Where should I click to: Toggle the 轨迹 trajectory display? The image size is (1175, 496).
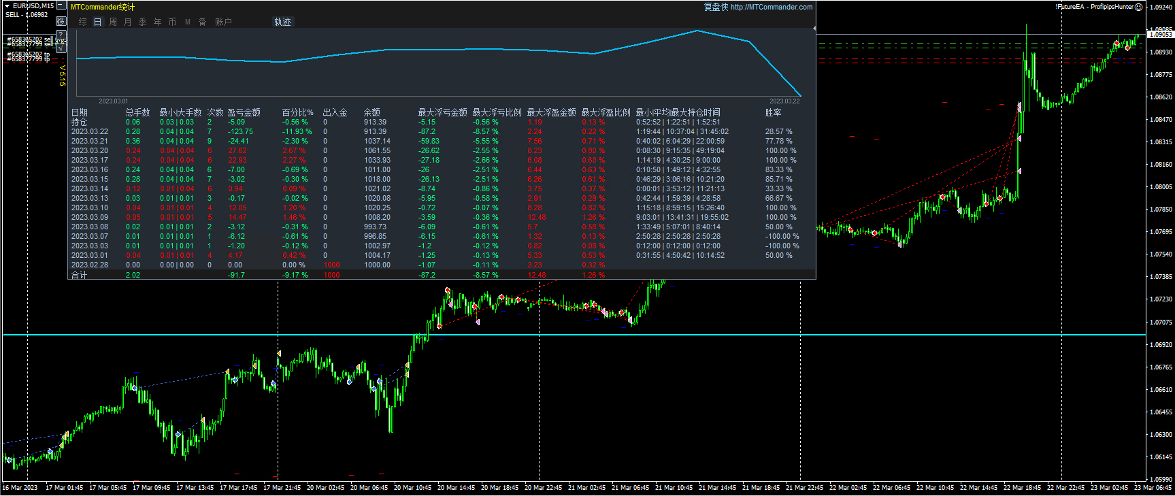point(282,22)
